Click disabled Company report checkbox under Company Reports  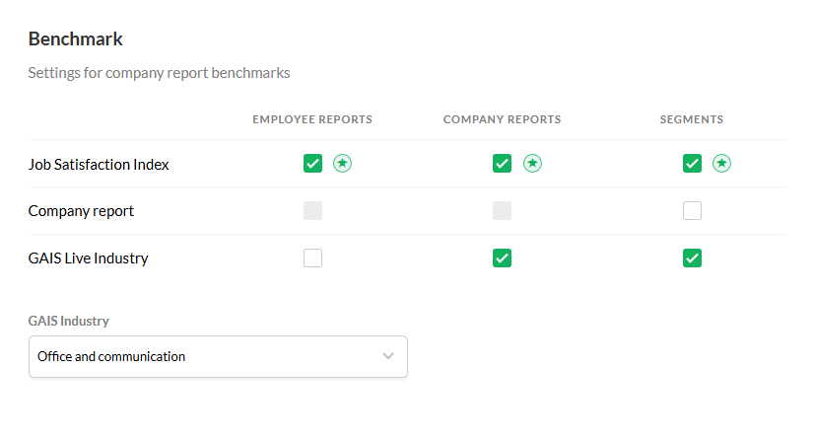click(x=502, y=211)
